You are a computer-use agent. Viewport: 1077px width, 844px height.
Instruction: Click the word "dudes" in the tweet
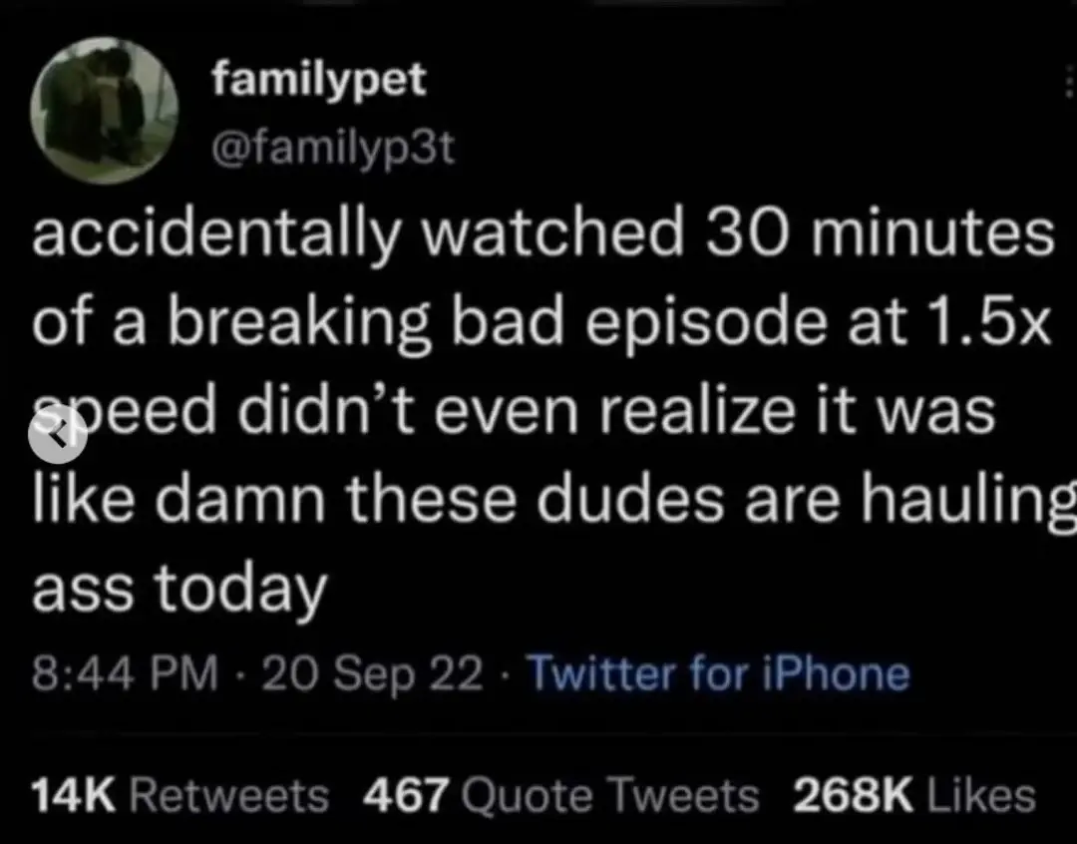629,498
